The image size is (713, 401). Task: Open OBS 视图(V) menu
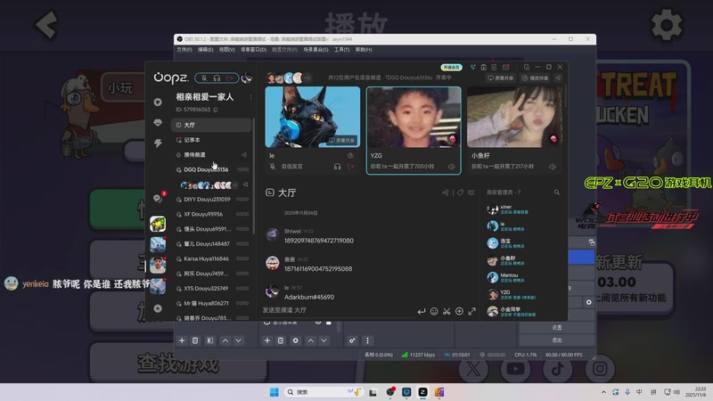click(226, 50)
